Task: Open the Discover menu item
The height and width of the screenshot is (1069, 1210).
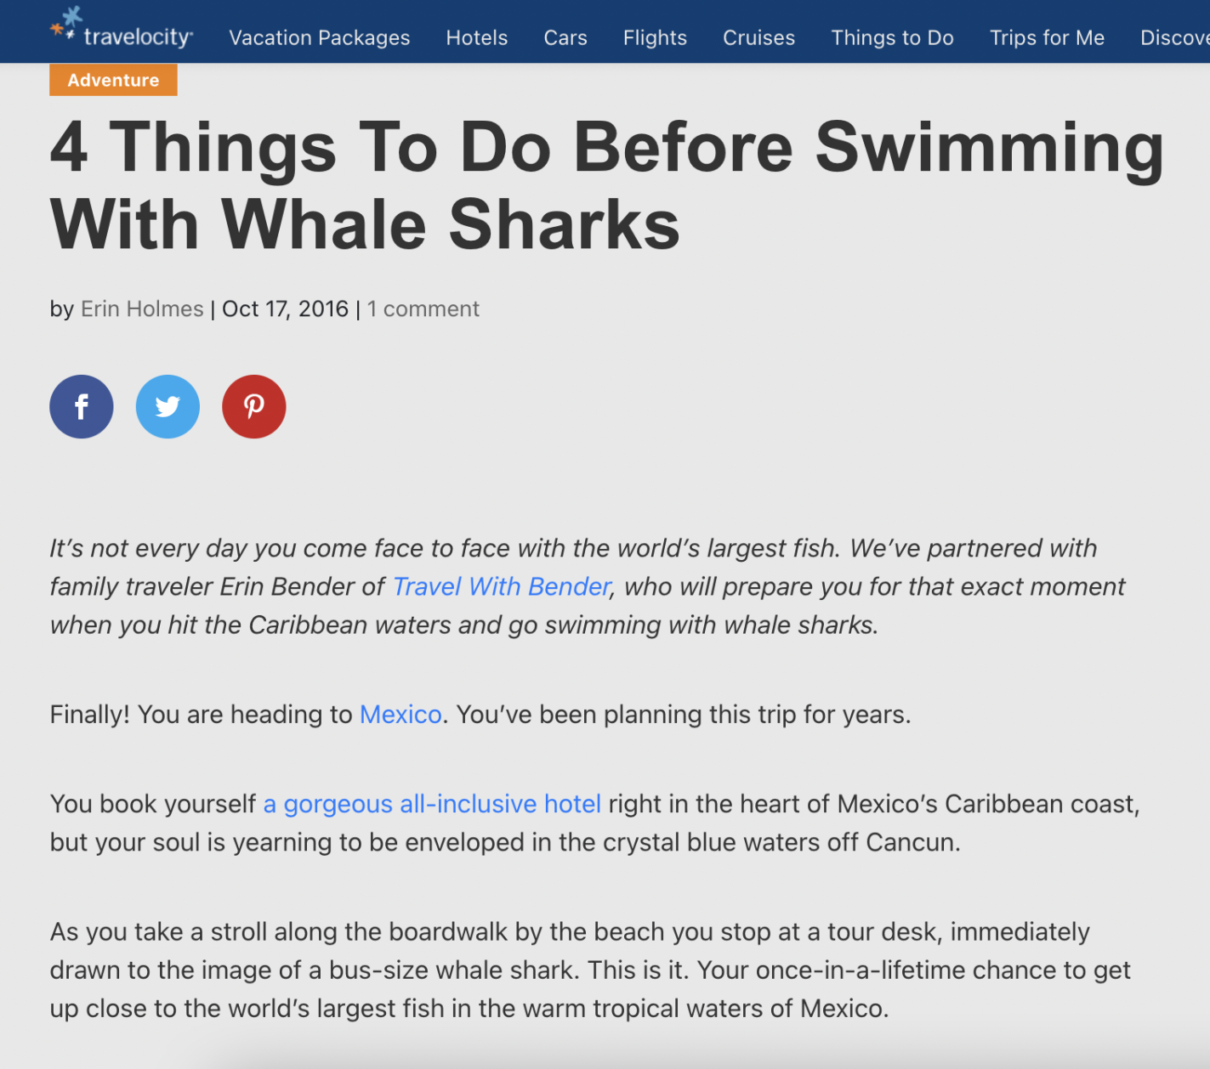Action: tap(1174, 38)
